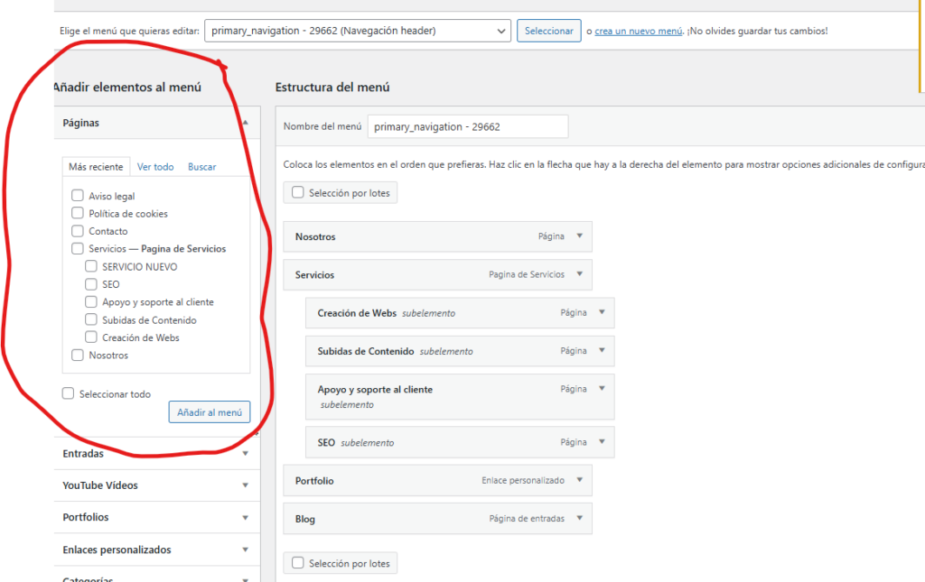Viewport: 925px width, 582px height.
Task: Toggle the top Selección por lotes checkbox
Action: click(x=298, y=193)
